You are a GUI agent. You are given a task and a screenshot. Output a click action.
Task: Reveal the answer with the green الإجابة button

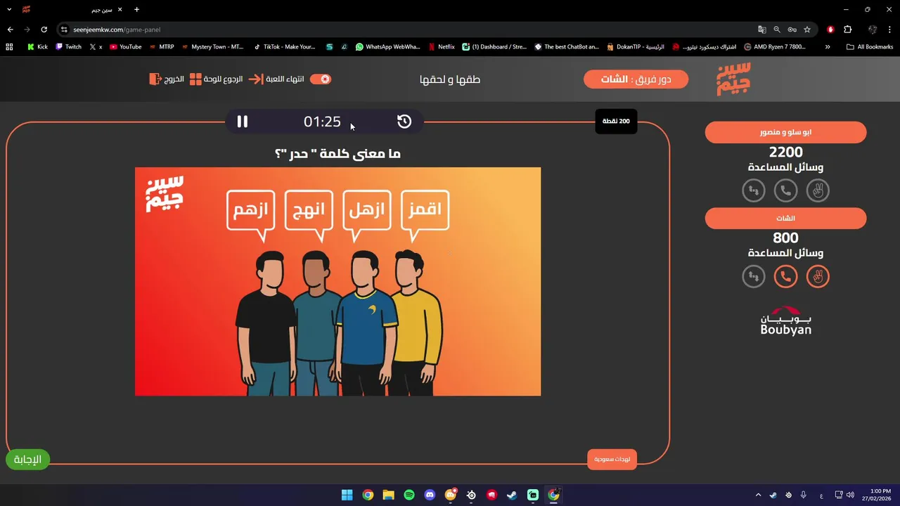(x=28, y=460)
